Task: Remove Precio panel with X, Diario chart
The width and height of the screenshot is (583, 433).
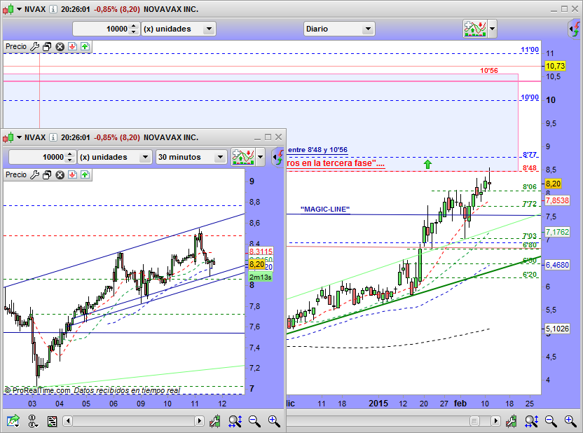Action: tap(60, 46)
